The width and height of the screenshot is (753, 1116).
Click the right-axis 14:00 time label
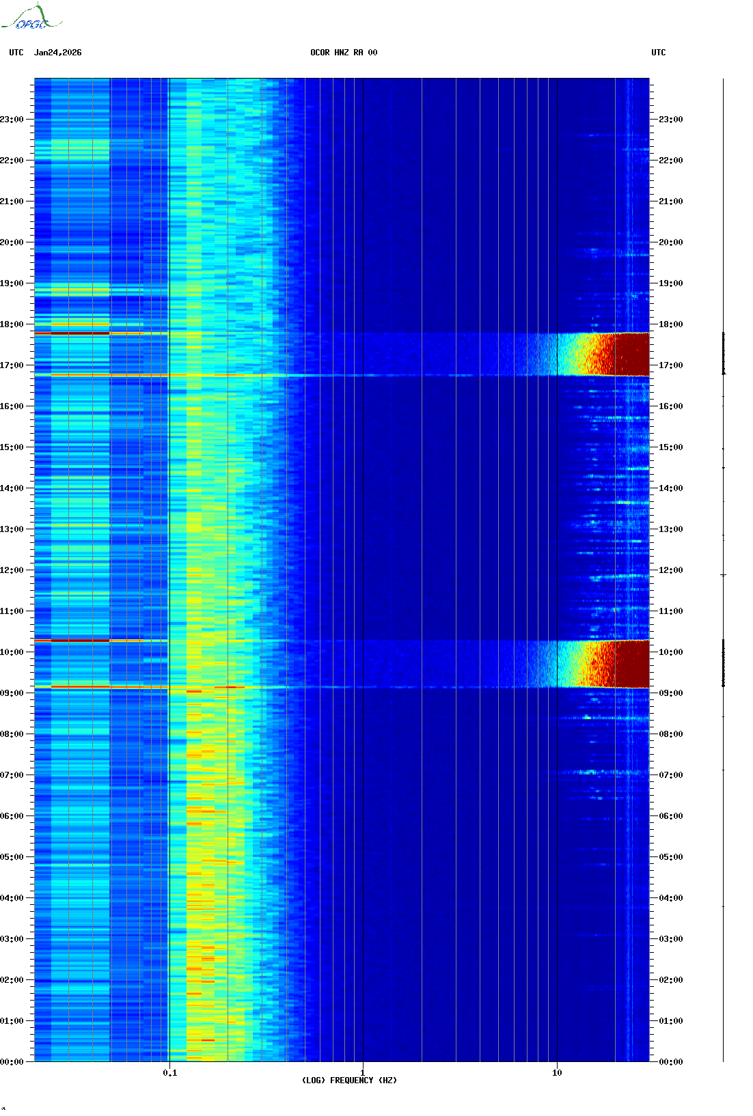671,488
